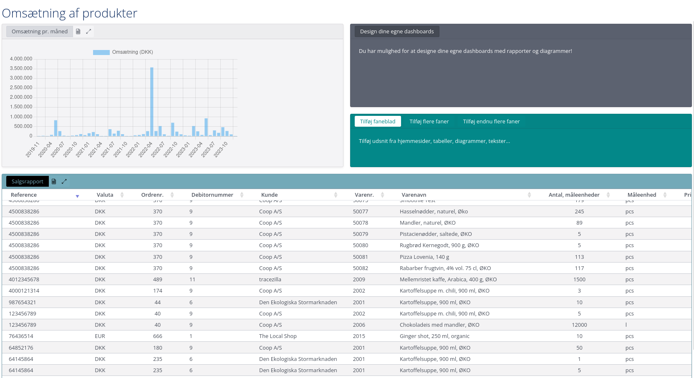Open the report view icon next to Salgsrapport
Viewport: 694px width, 378px height.
tap(54, 181)
